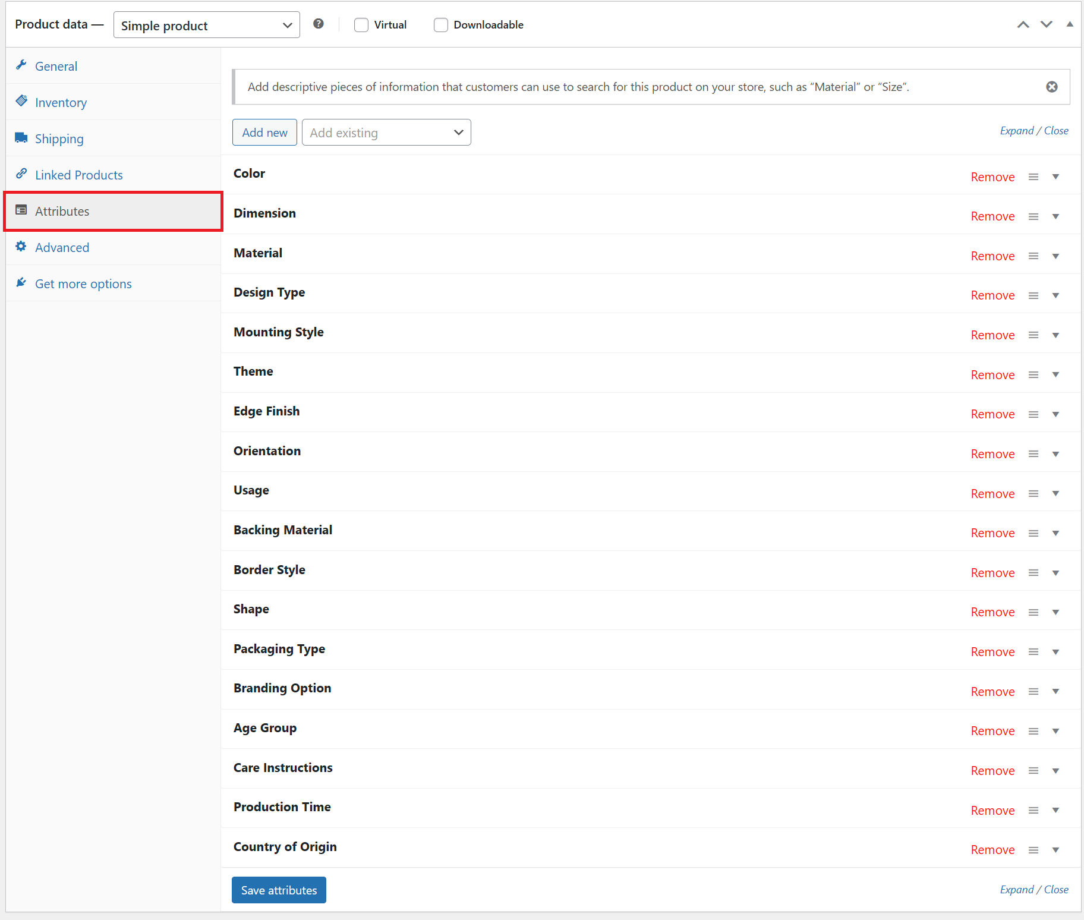This screenshot has height=920, width=1084.
Task: Open the General tab
Action: 113,66
